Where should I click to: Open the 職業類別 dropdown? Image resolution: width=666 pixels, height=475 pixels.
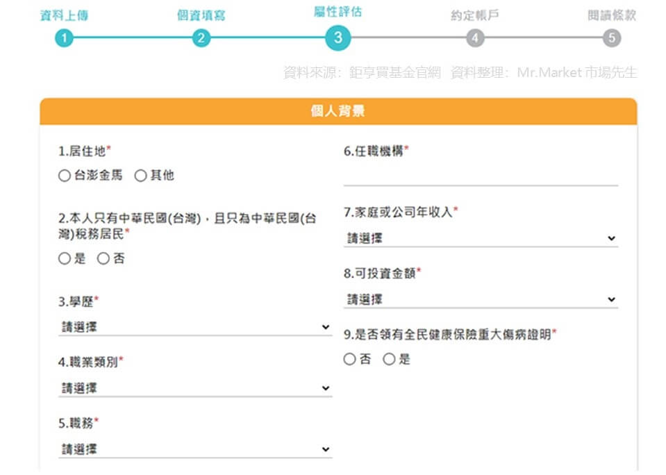click(x=195, y=388)
